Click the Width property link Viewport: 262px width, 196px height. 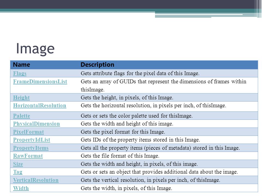(x=21, y=188)
